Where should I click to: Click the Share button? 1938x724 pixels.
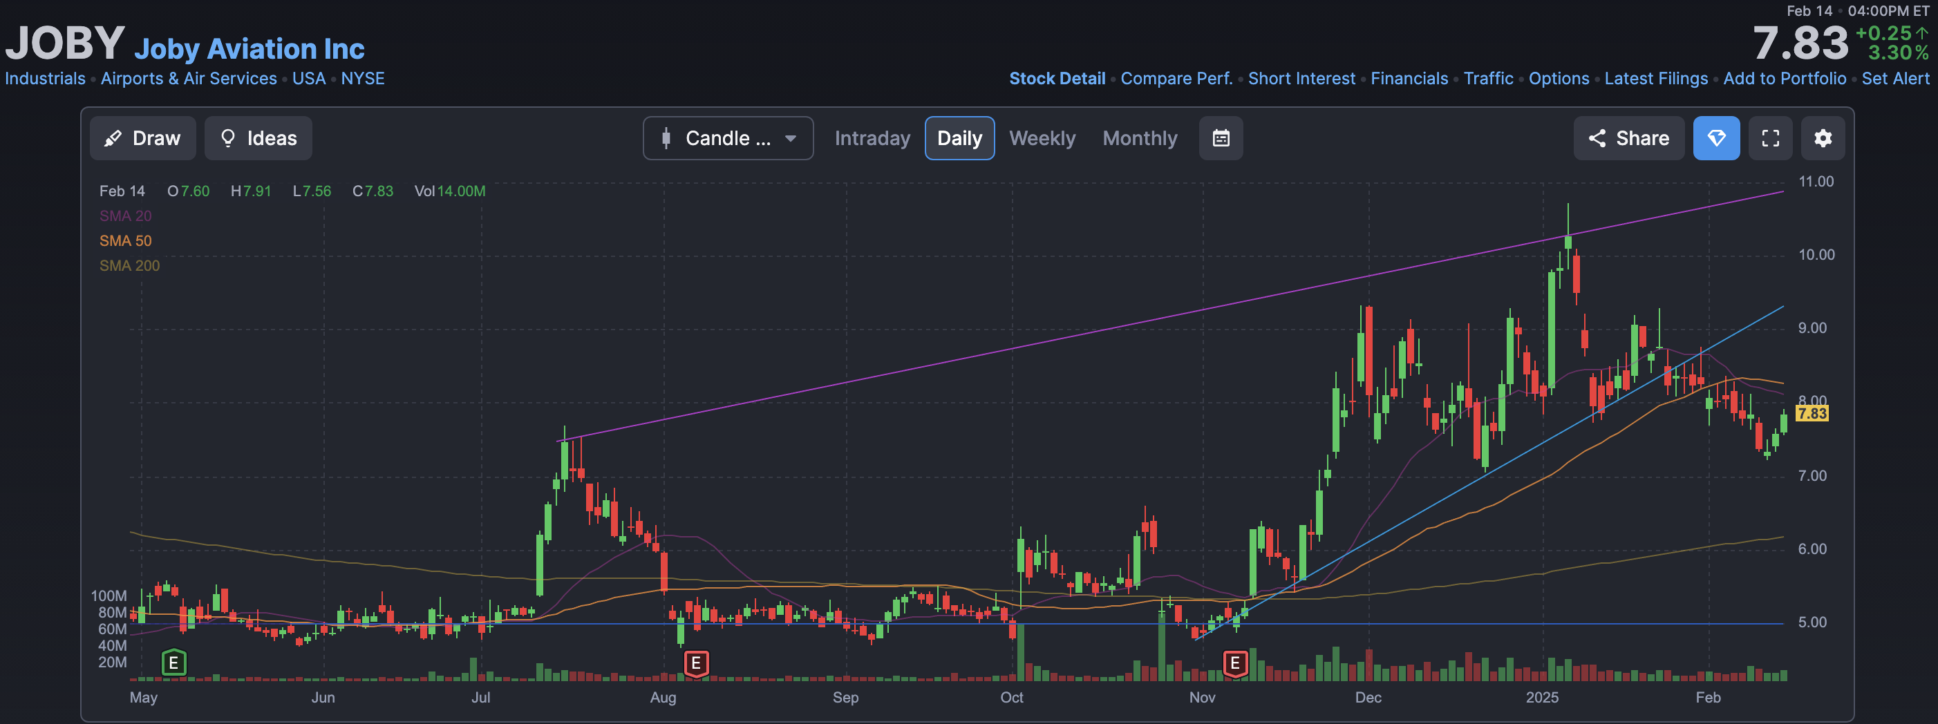pos(1629,138)
